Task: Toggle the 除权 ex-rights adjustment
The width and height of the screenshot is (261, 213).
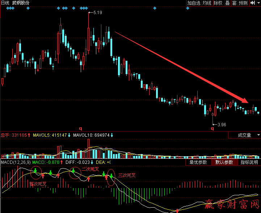Action: coord(218,3)
